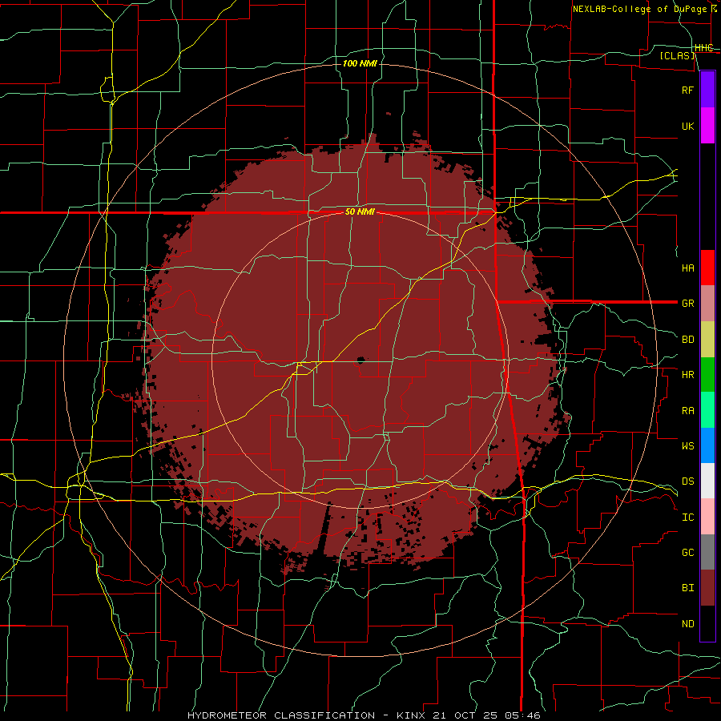Click the '[CLAS]' legend heading
Screen dimensions: 721x721
tap(677, 55)
